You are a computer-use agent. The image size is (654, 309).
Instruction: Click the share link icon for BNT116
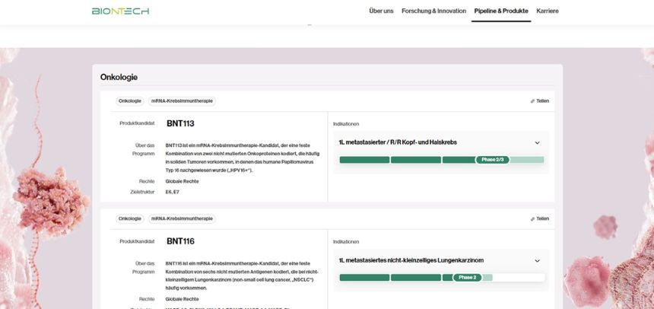pyautogui.click(x=532, y=219)
